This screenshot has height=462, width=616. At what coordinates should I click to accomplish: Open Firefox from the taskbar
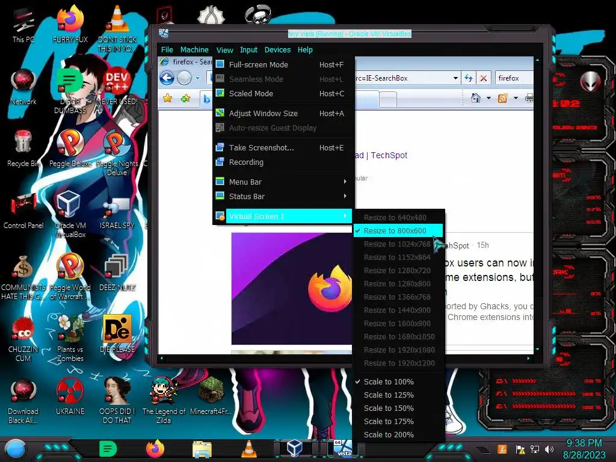click(155, 449)
